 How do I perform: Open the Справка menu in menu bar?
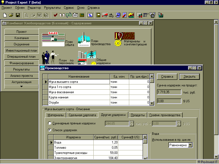pos(94,8)
